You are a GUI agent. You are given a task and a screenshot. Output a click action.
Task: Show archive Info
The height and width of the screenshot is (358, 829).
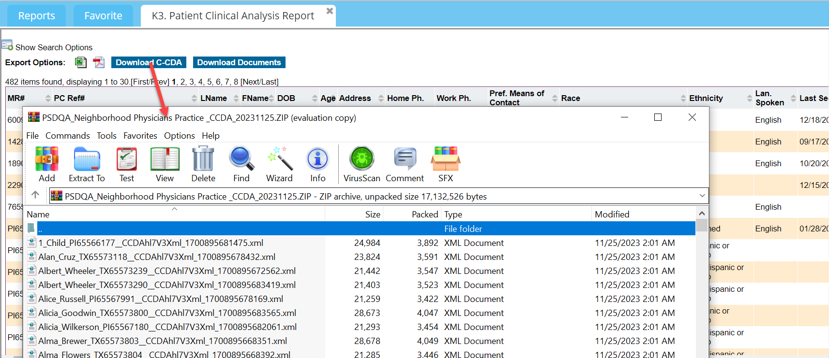[318, 159]
